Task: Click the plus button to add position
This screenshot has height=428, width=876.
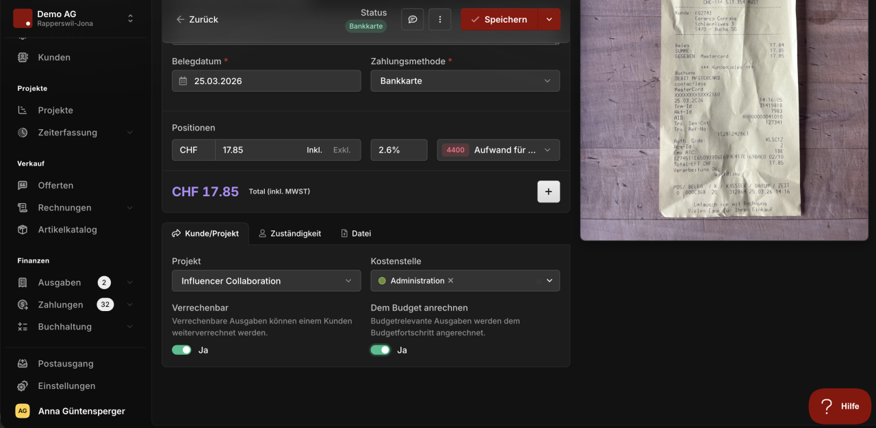Action: coord(548,192)
